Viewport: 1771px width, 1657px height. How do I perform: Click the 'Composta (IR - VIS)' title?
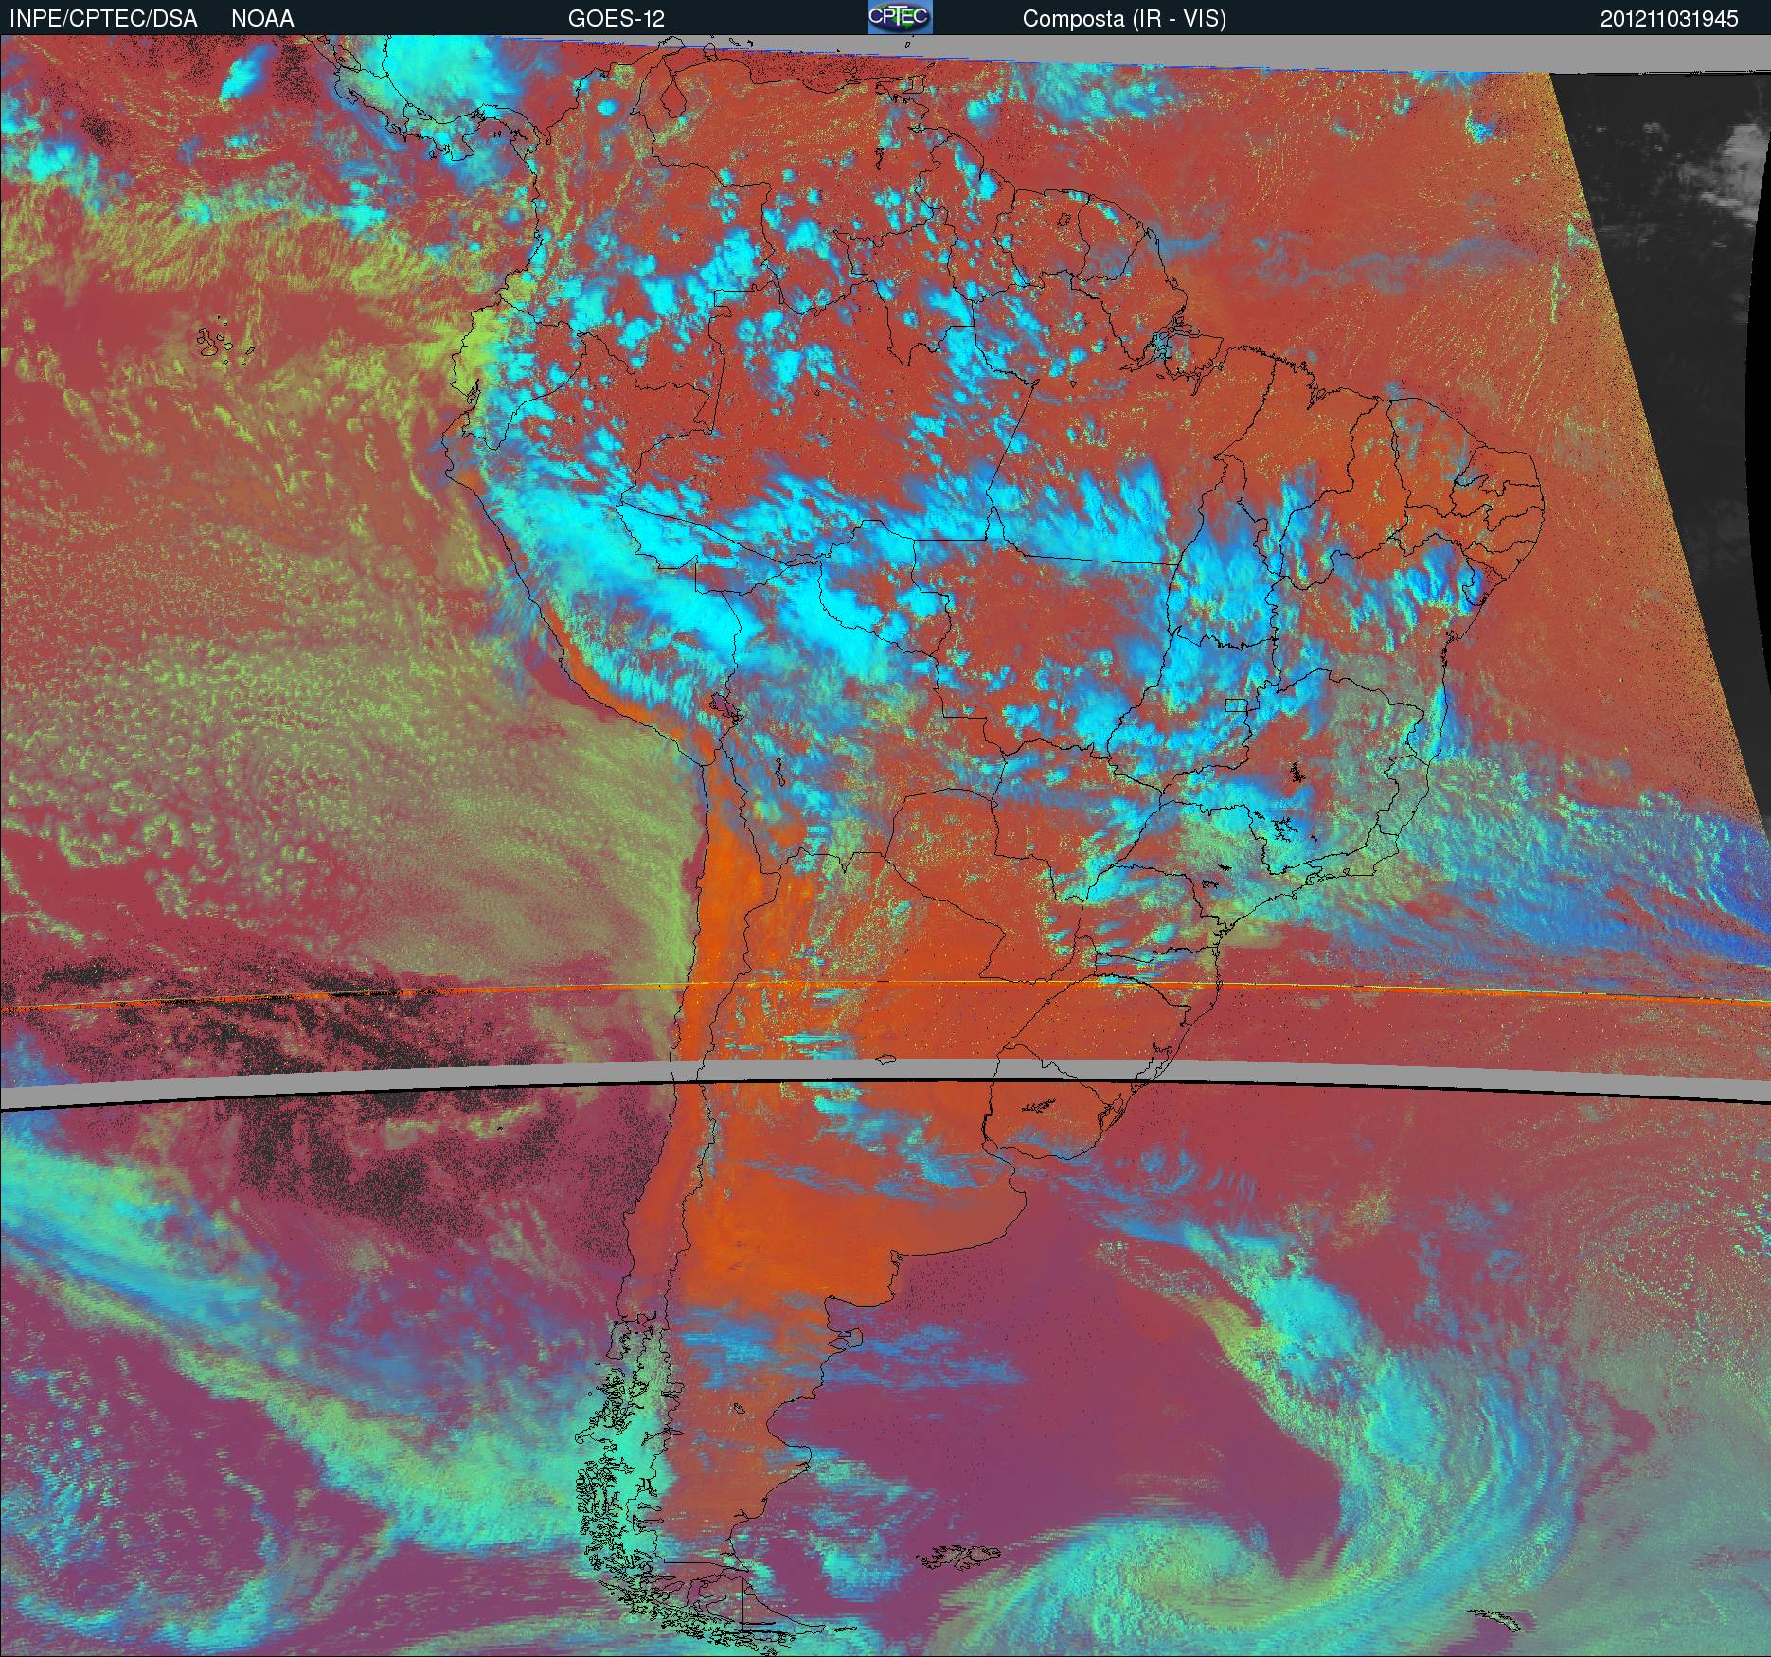pyautogui.click(x=1124, y=20)
